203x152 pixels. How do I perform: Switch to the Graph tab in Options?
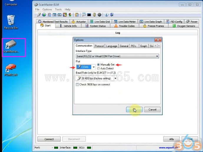point(143,46)
